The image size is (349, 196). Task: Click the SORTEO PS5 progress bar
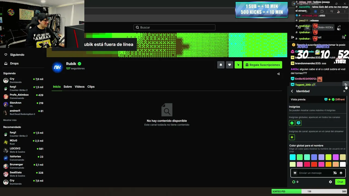(x=309, y=191)
